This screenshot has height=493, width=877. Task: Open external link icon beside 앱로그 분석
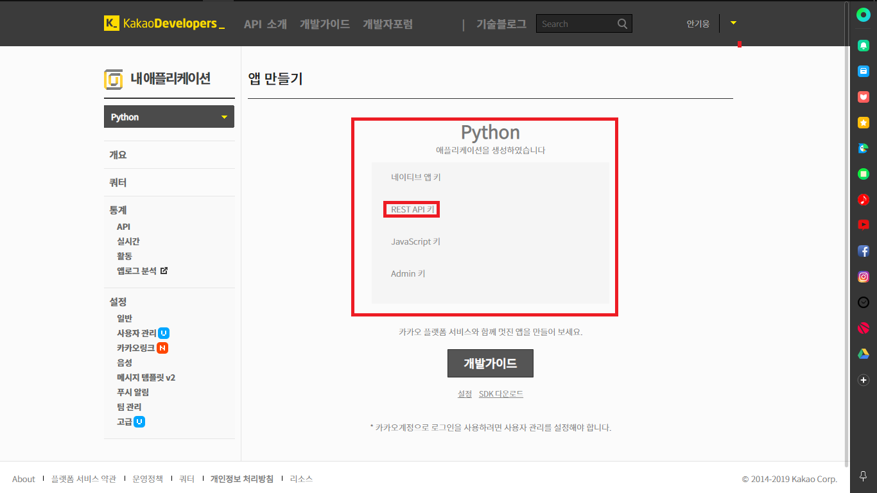(164, 271)
